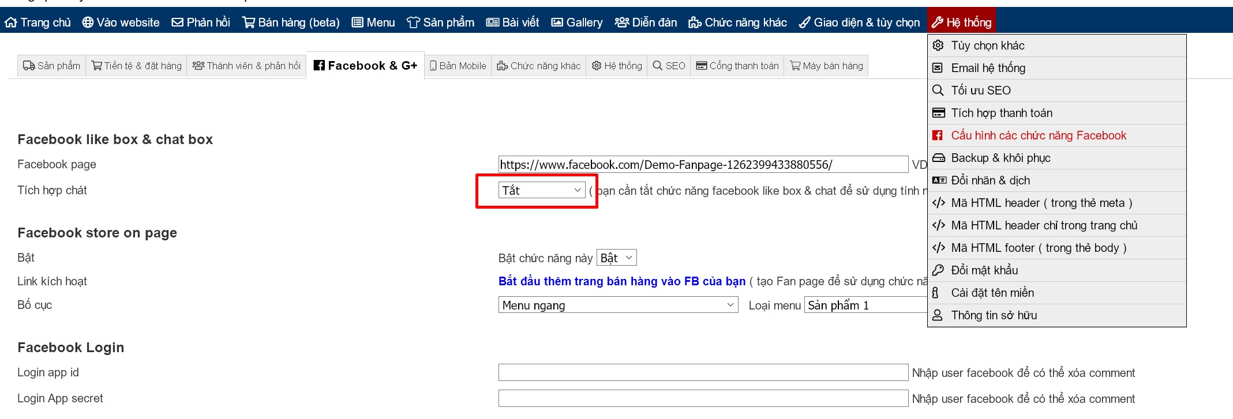The width and height of the screenshot is (1233, 419).
Task: Open the Loại menu dropdown showing Sản phẩm 1
Action: (865, 305)
